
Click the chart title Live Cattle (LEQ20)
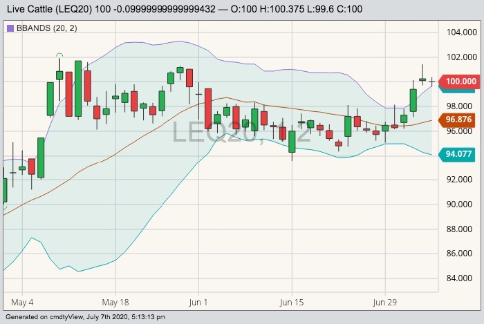point(49,9)
